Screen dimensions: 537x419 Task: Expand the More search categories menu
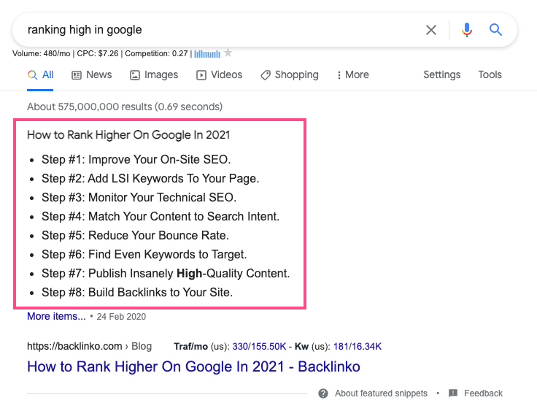click(352, 74)
